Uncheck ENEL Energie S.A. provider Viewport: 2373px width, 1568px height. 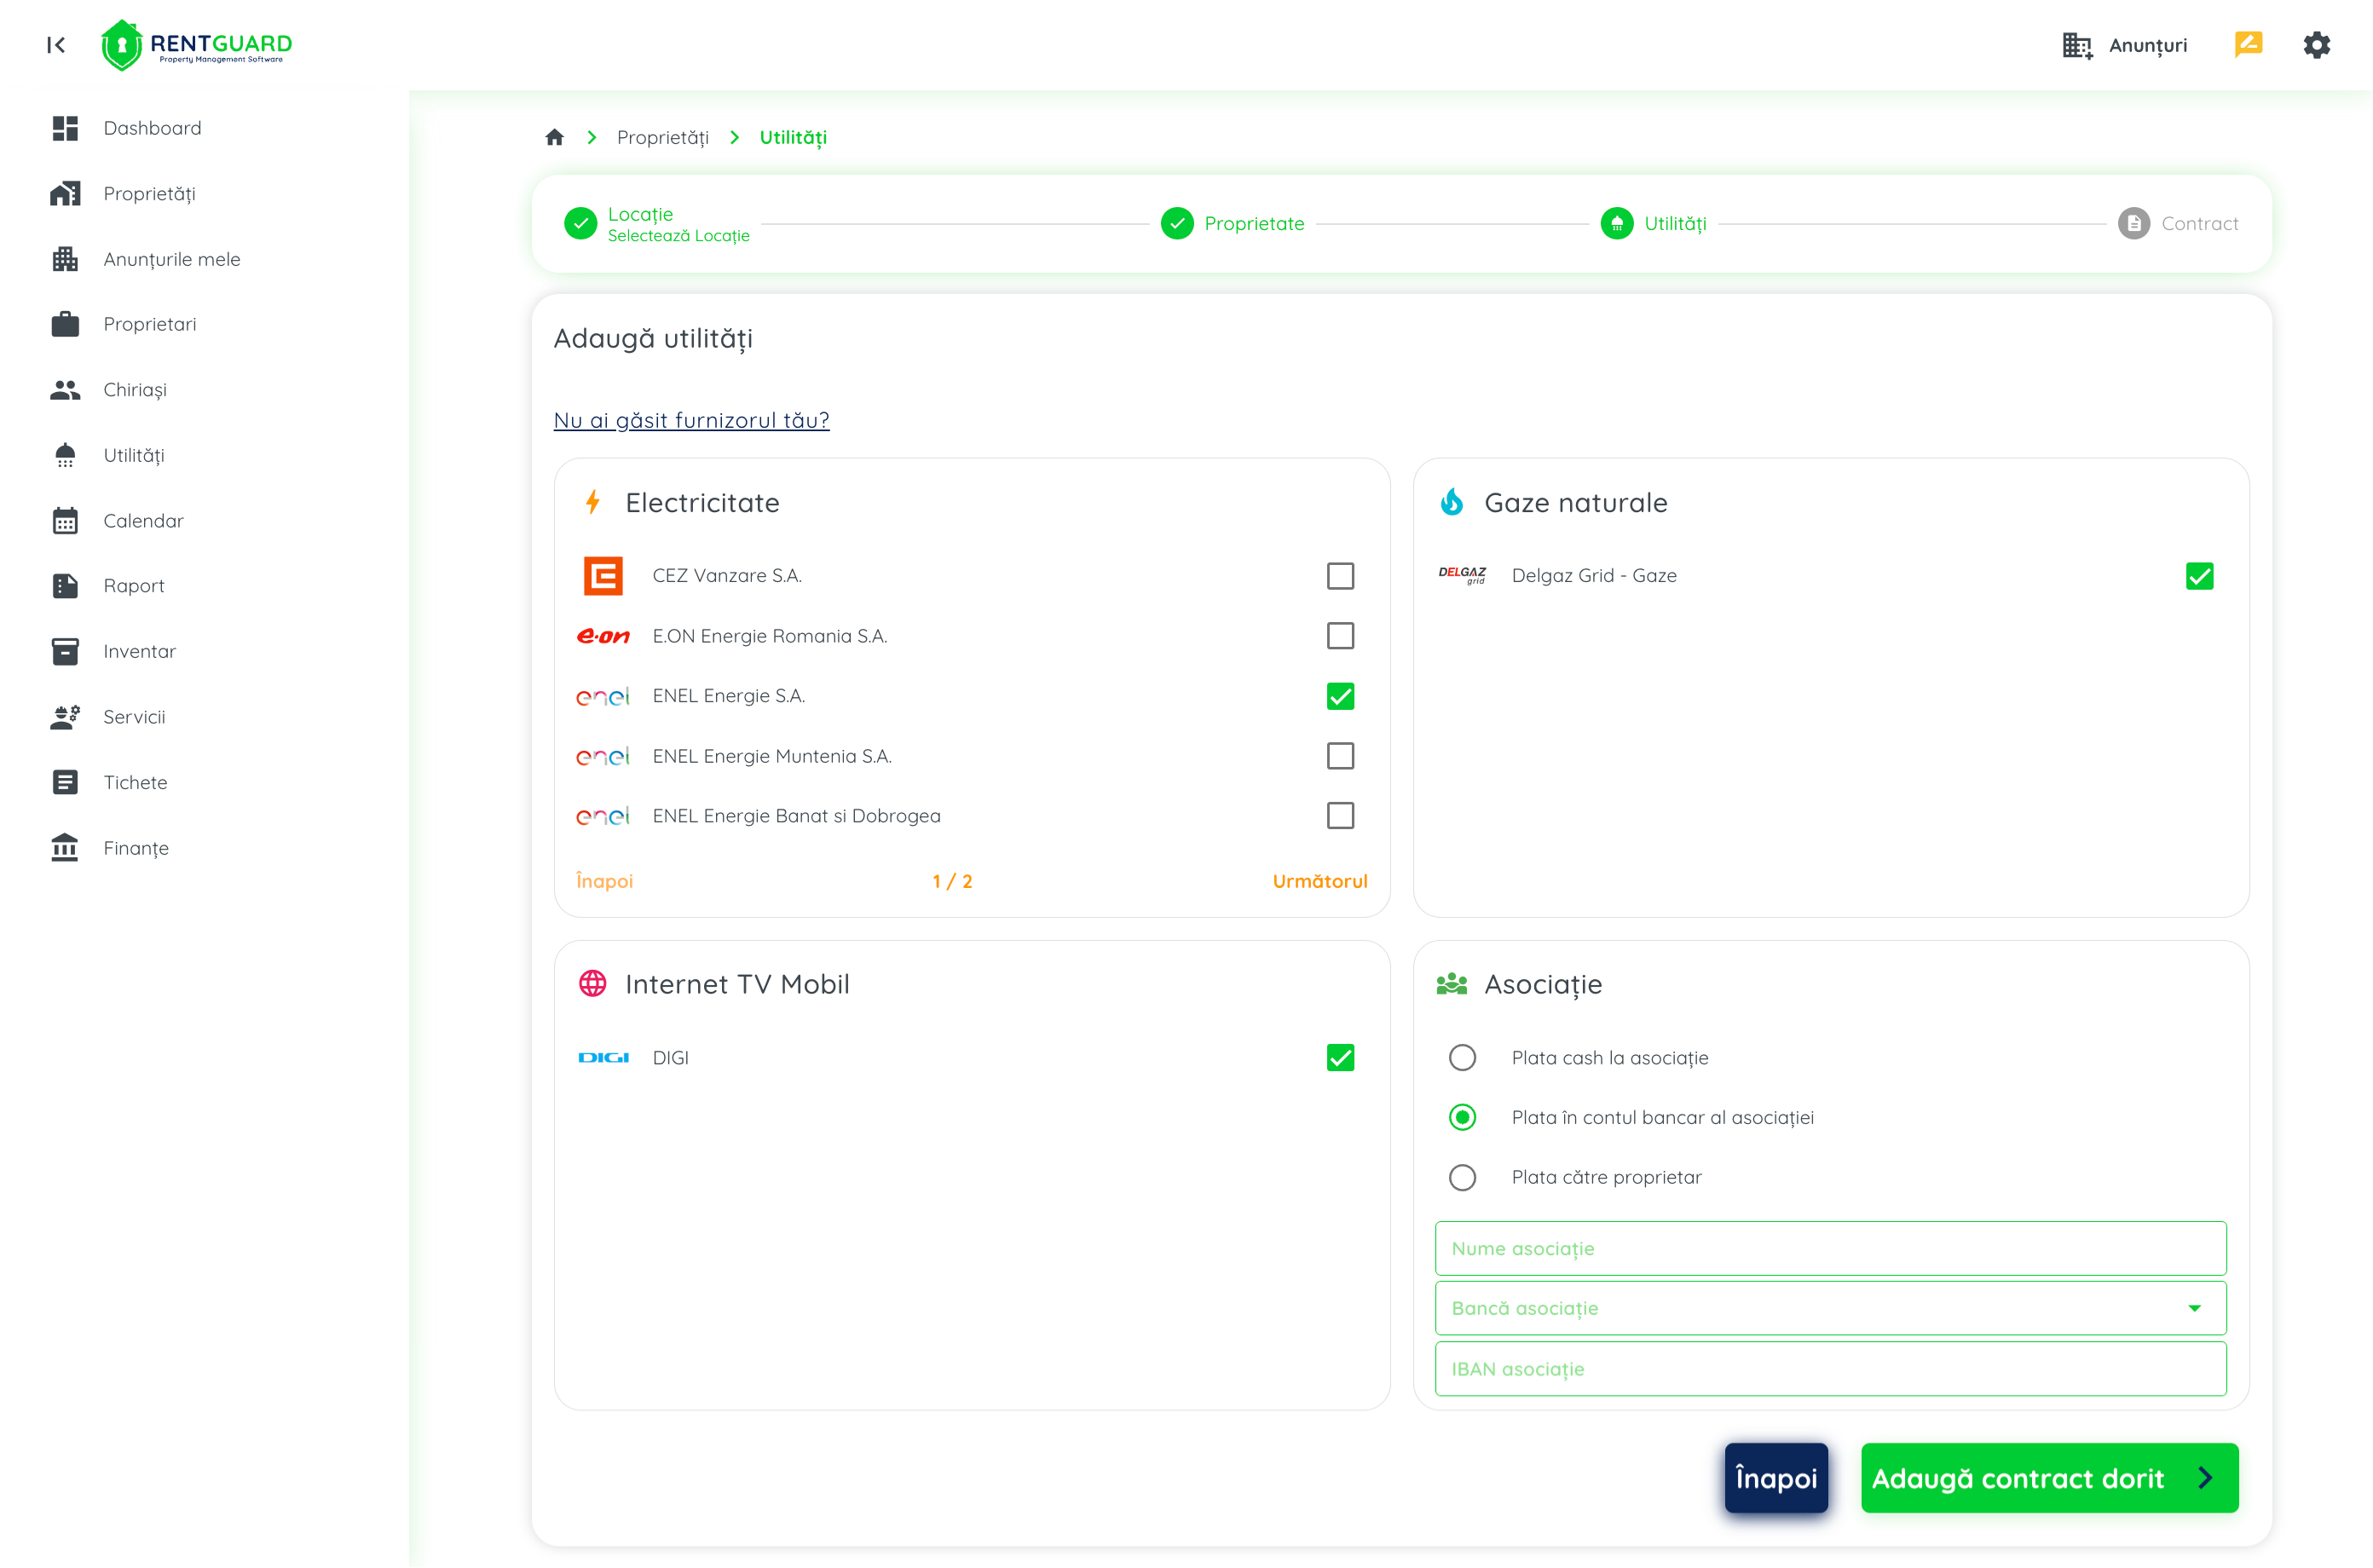1340,696
